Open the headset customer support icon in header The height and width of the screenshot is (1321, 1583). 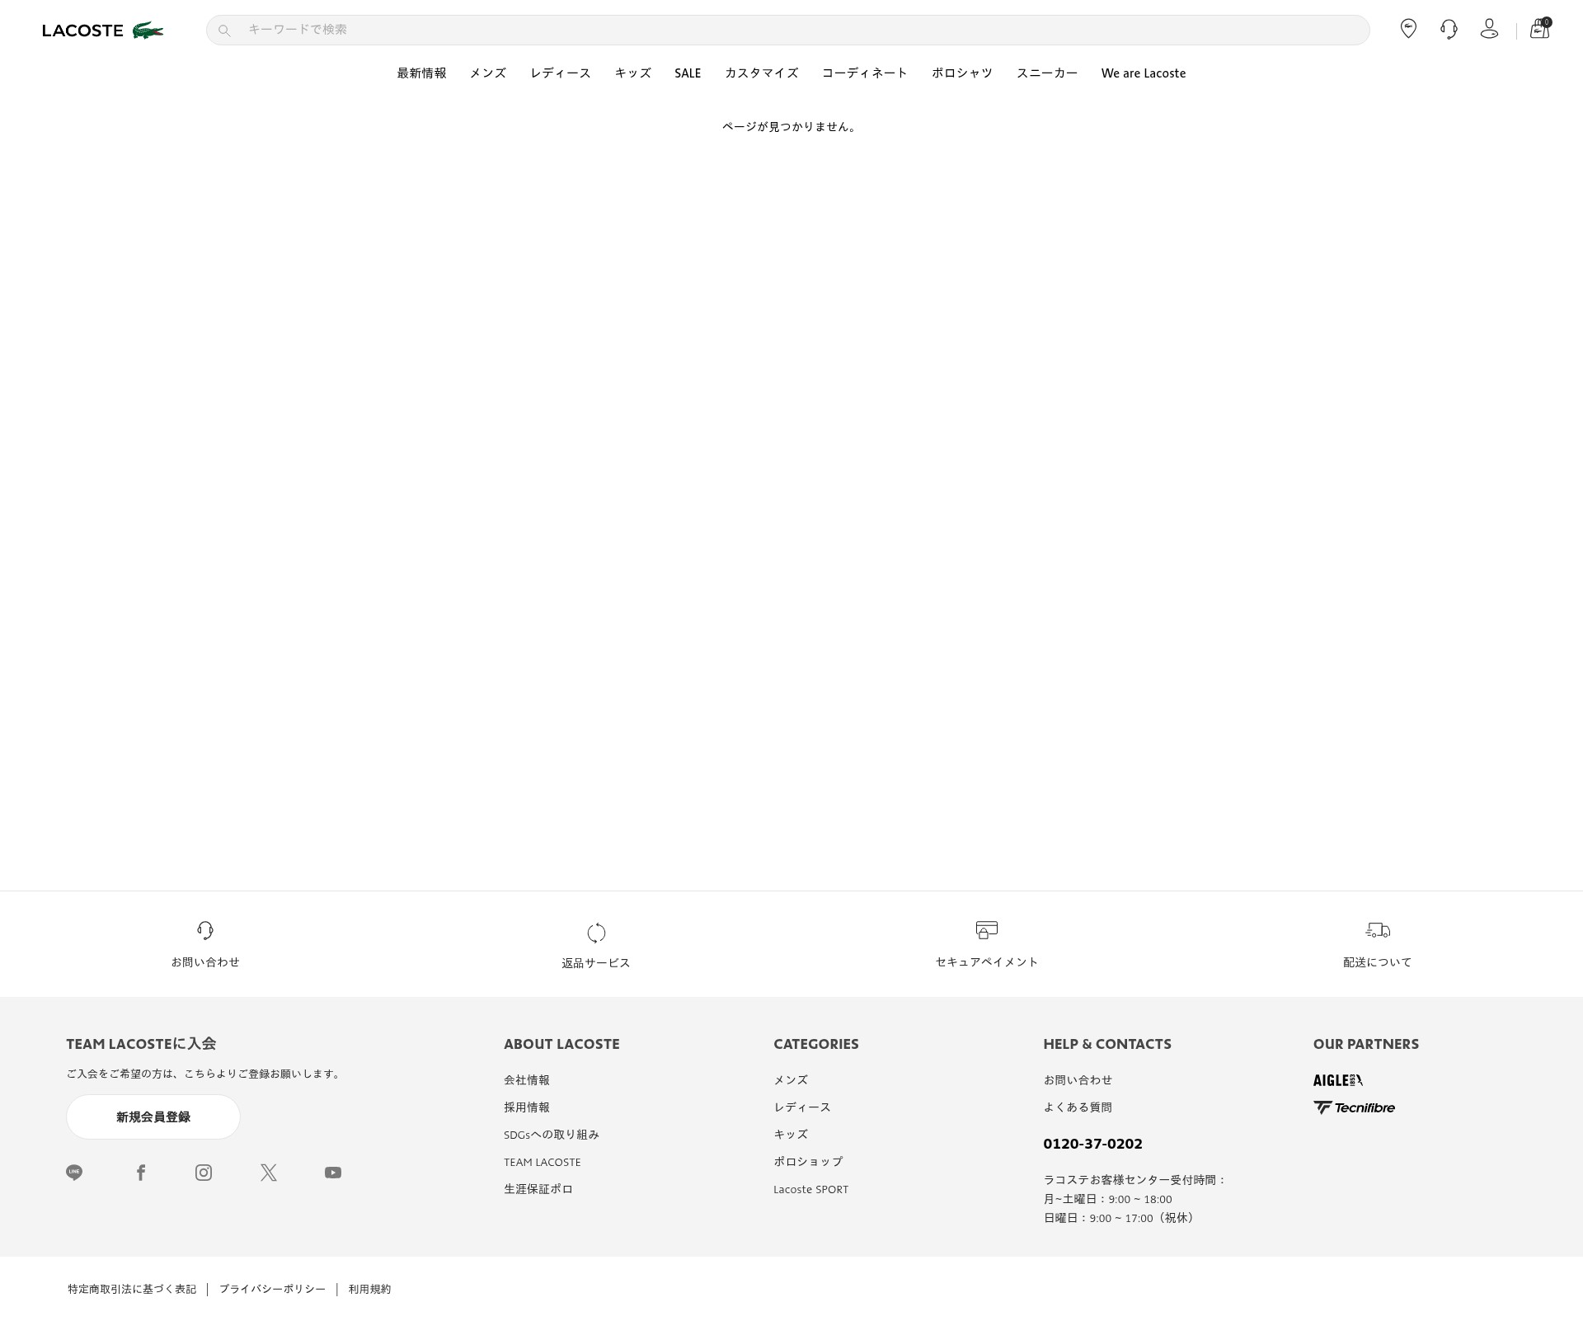point(1449,30)
